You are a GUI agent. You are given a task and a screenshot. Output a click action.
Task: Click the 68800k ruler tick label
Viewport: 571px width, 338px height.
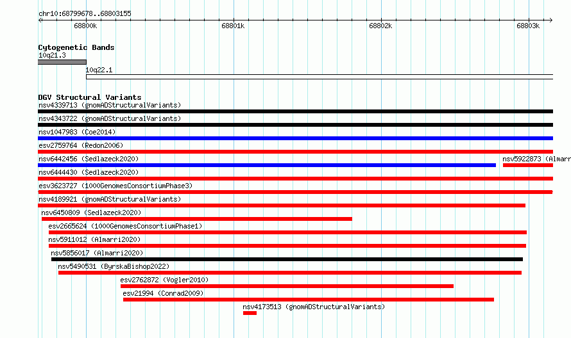coord(85,26)
